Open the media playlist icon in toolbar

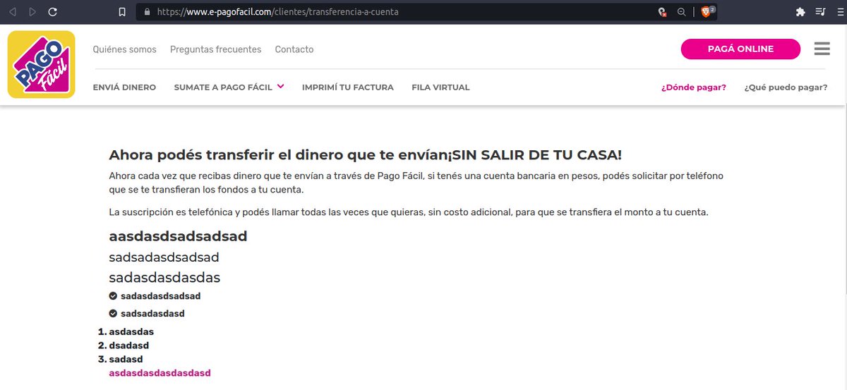820,12
